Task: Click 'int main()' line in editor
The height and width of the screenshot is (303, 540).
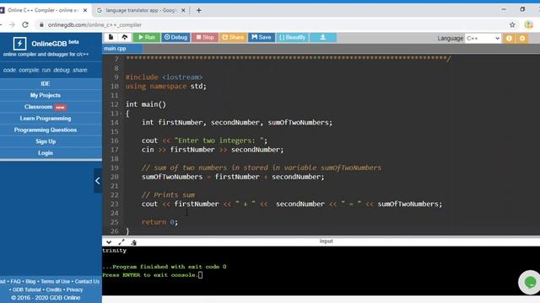Action: [146, 104]
